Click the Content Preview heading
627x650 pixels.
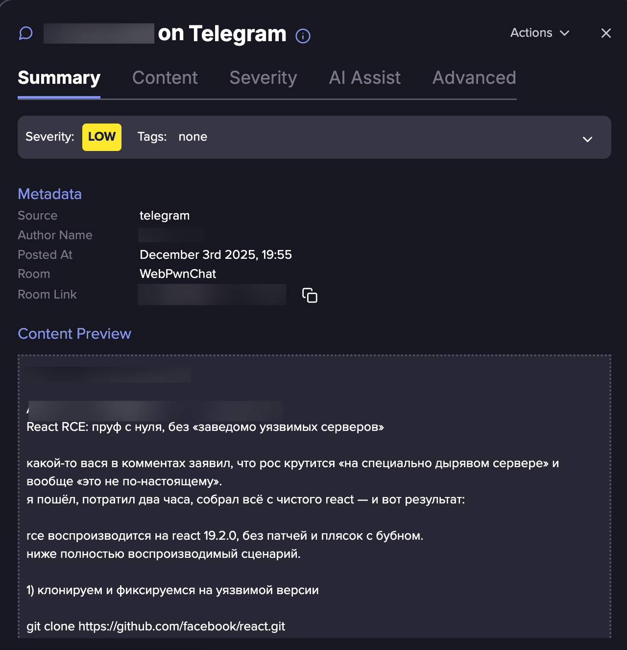pyautogui.click(x=74, y=334)
